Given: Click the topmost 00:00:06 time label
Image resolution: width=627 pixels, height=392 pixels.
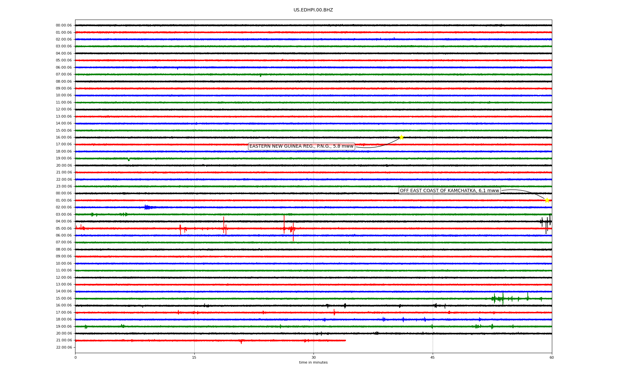Looking at the screenshot, I should [64, 25].
